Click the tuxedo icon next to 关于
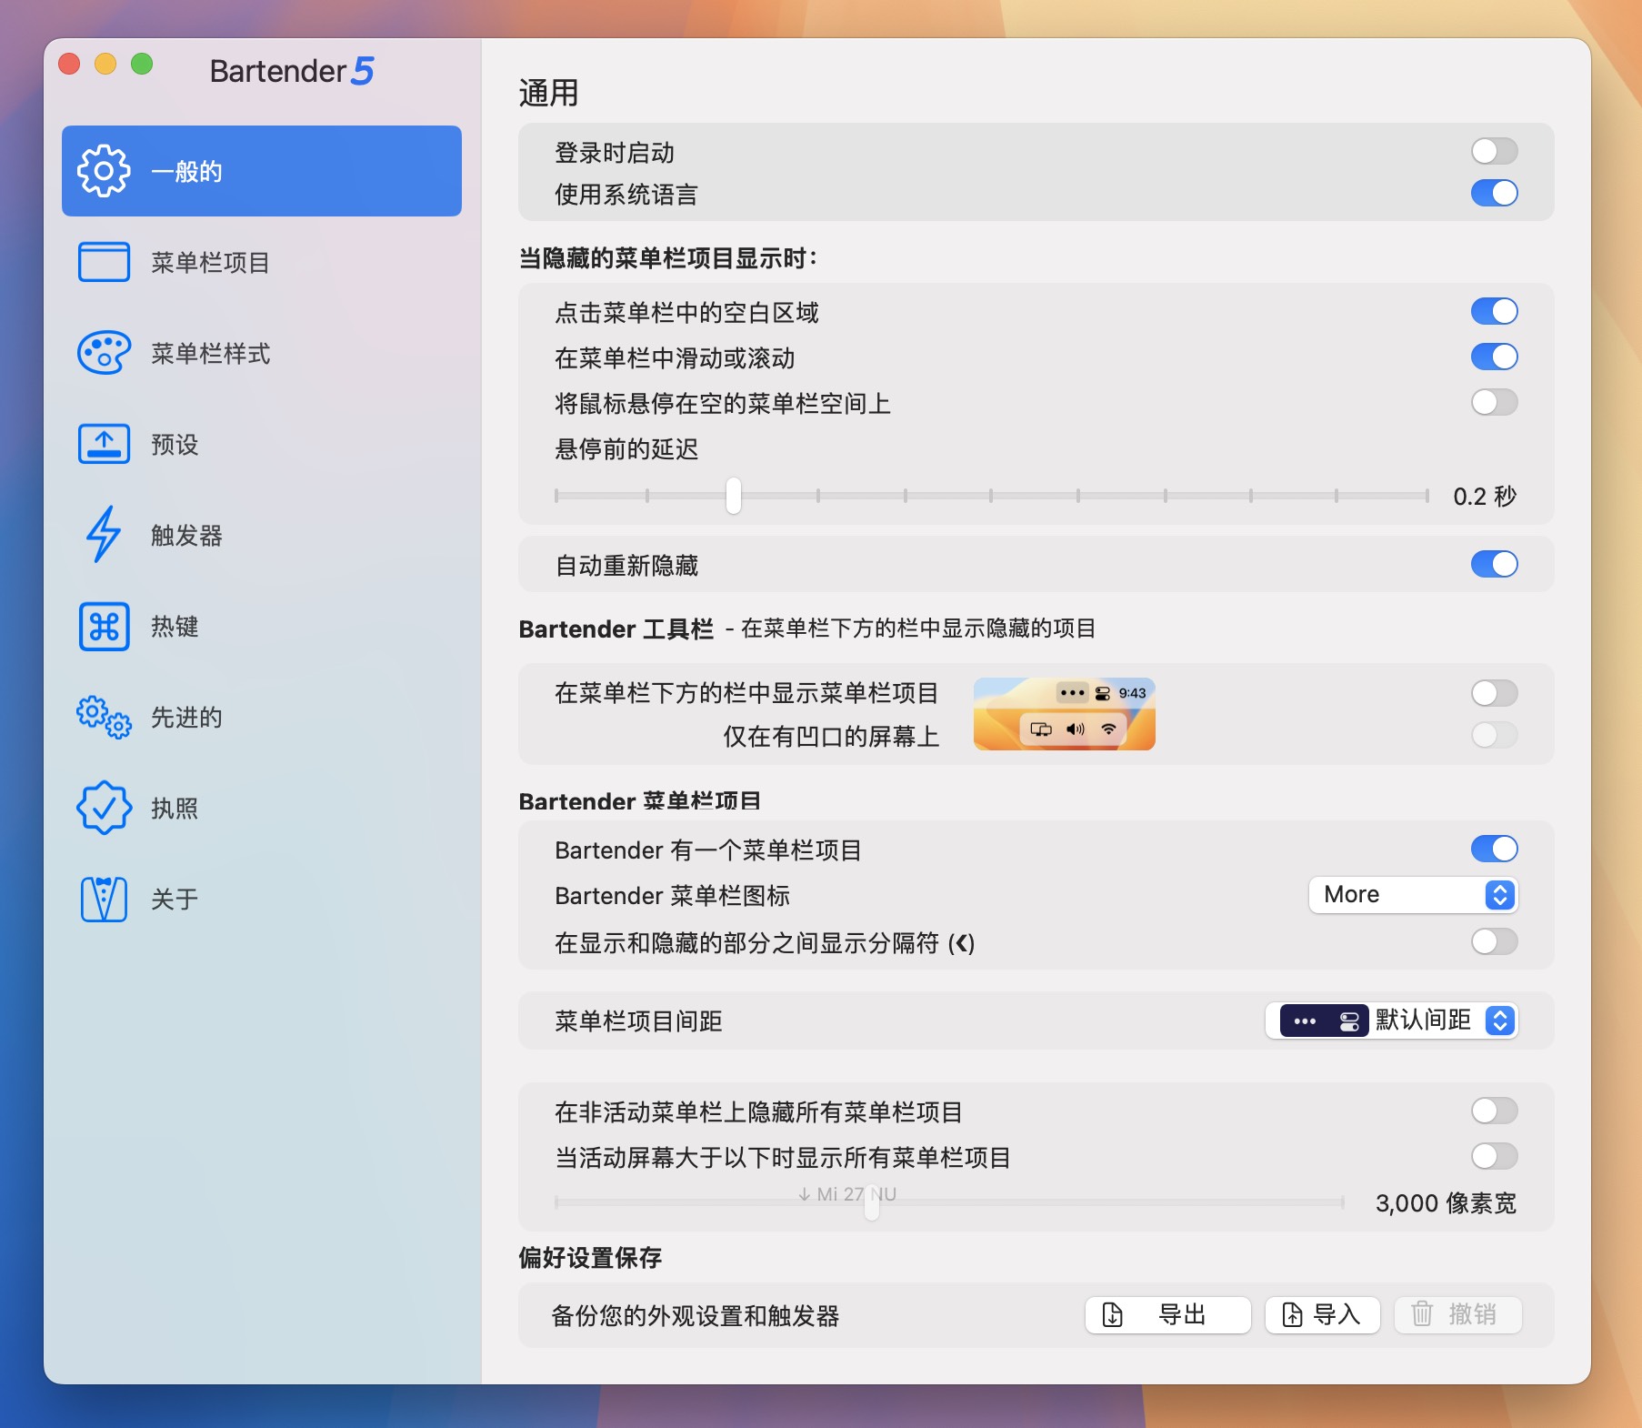This screenshot has width=1642, height=1428. point(104,899)
